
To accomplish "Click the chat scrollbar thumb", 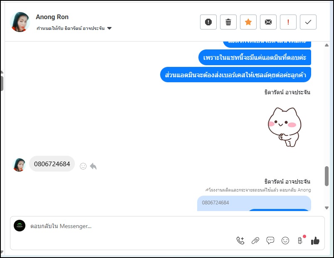I will click(x=327, y=176).
